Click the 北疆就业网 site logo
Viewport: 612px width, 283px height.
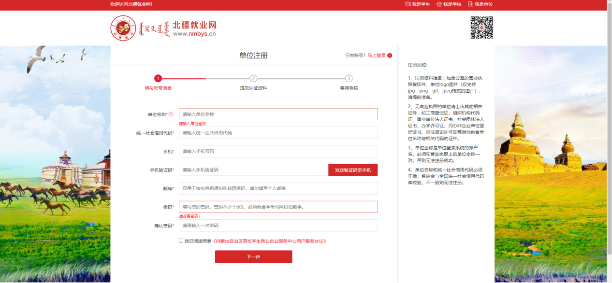163,28
